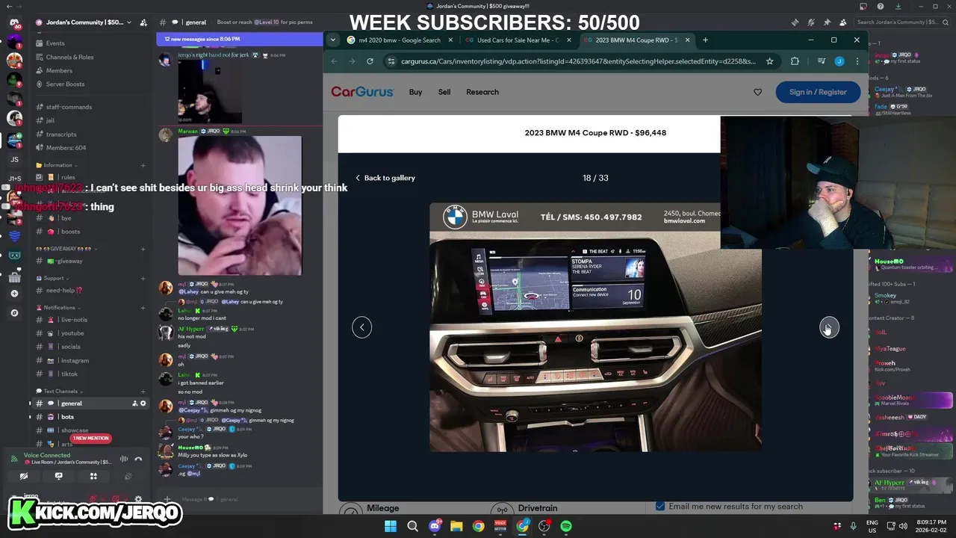The width and height of the screenshot is (956, 538).
Task: Open Discord user settings gear
Action: click(x=138, y=499)
